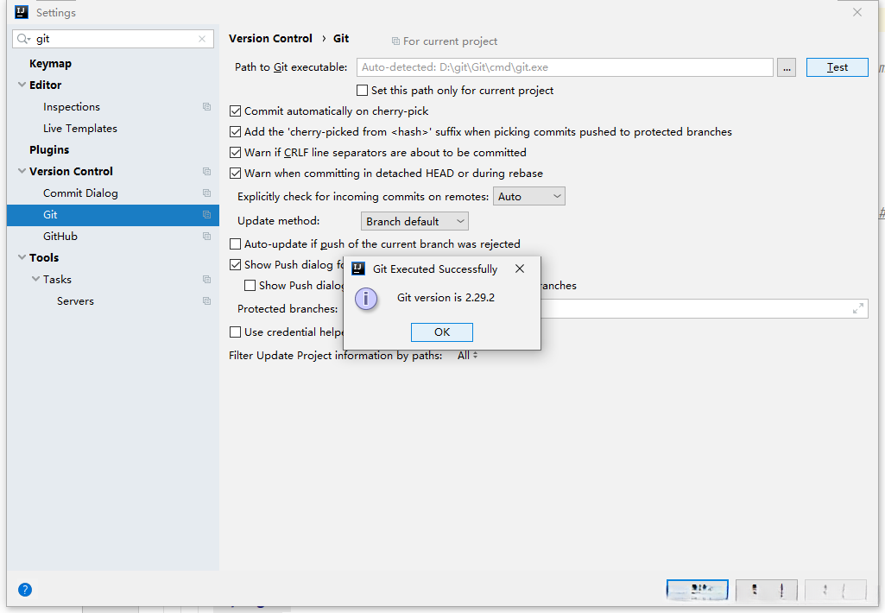Viewport: 885px width, 613px height.
Task: Click the project-level icon beside Commit Dialog
Action: [206, 193]
